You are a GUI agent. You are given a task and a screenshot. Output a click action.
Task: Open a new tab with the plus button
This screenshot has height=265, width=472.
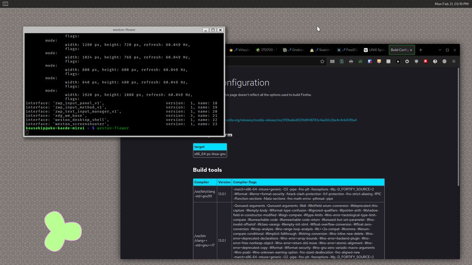[x=420, y=50]
